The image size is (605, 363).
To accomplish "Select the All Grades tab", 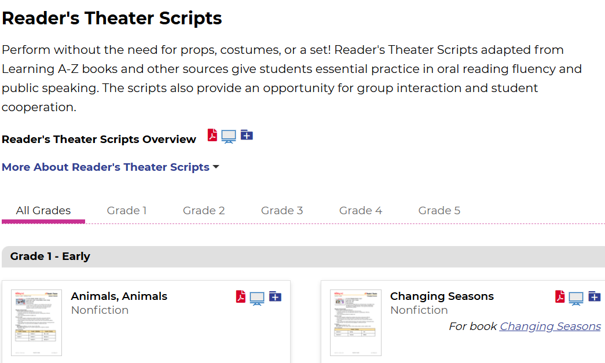I will pyautogui.click(x=43, y=211).
